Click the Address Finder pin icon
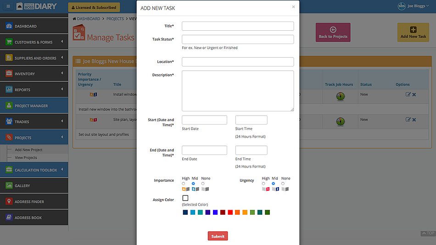 coord(9,202)
